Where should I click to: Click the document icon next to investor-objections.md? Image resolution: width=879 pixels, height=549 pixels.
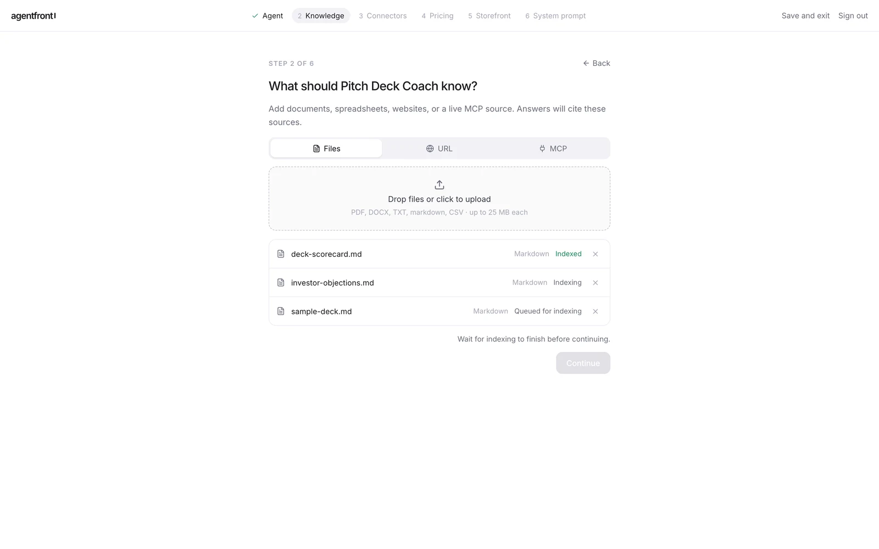[x=281, y=283]
